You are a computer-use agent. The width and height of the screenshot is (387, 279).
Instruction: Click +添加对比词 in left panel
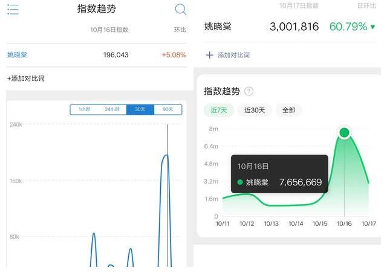(x=26, y=79)
